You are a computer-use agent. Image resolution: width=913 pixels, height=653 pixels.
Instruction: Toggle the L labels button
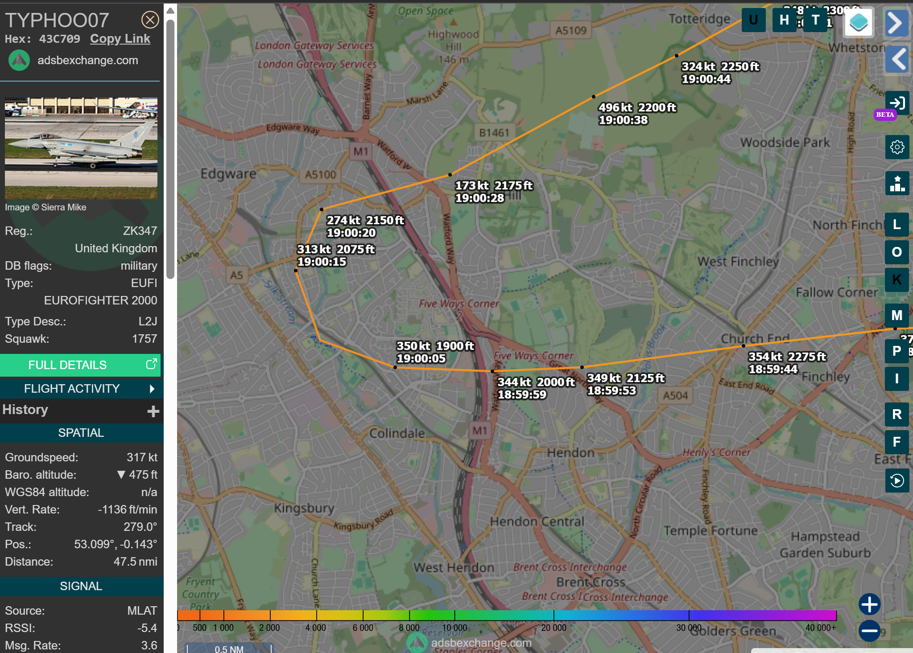896,224
